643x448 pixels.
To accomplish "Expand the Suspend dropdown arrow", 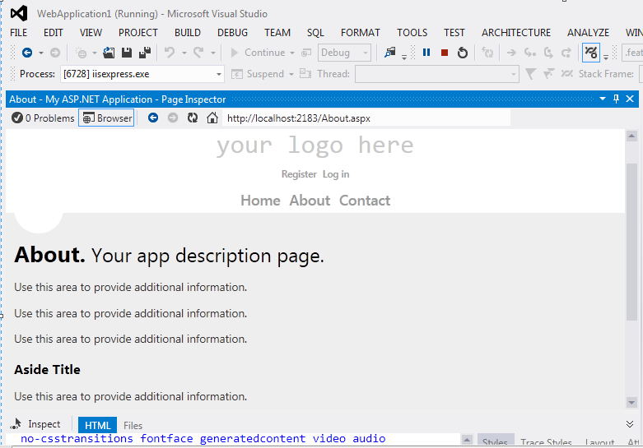I will tap(291, 74).
